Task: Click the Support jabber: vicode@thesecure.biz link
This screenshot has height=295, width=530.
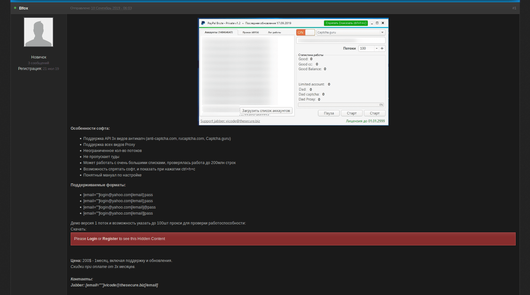Action: click(x=230, y=121)
